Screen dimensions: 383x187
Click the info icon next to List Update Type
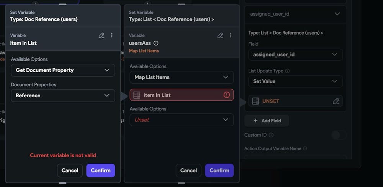pos(287,71)
